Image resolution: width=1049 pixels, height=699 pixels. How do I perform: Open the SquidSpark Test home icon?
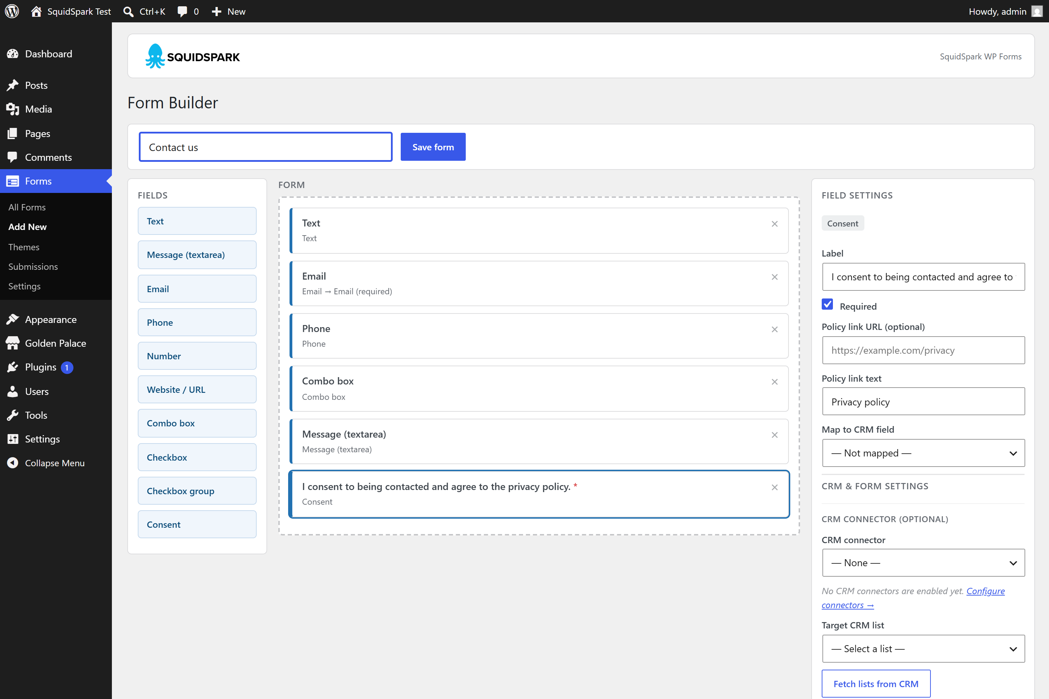pyautogui.click(x=36, y=11)
